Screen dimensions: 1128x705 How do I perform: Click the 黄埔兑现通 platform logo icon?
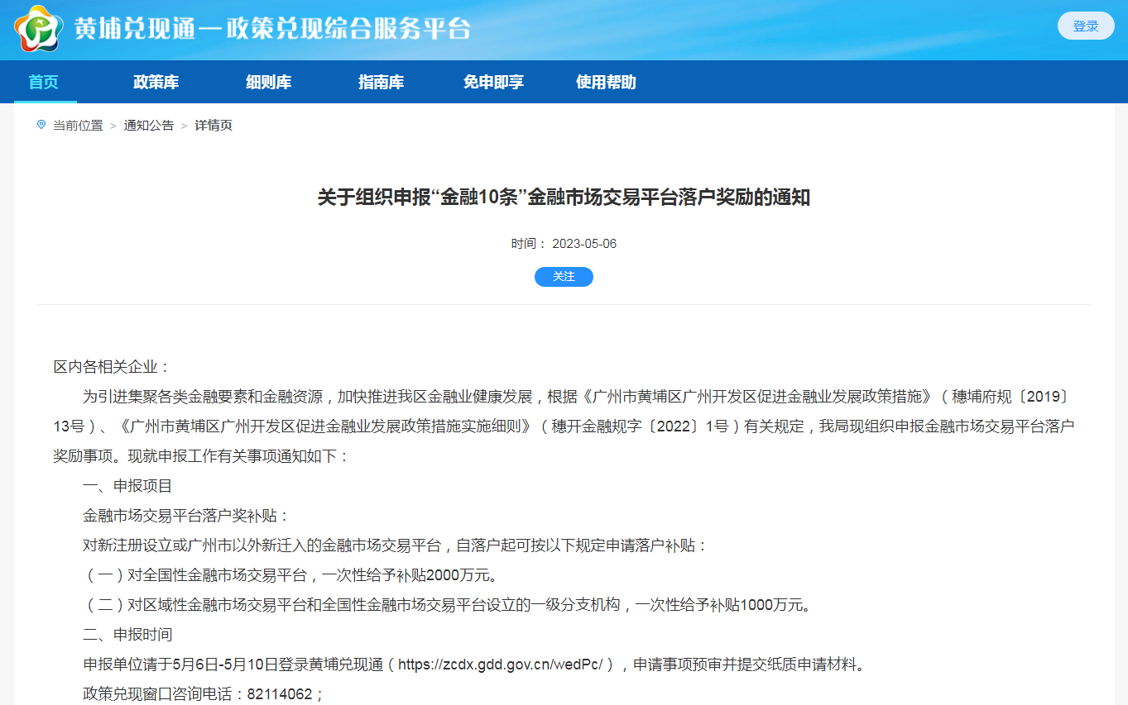coord(38,29)
